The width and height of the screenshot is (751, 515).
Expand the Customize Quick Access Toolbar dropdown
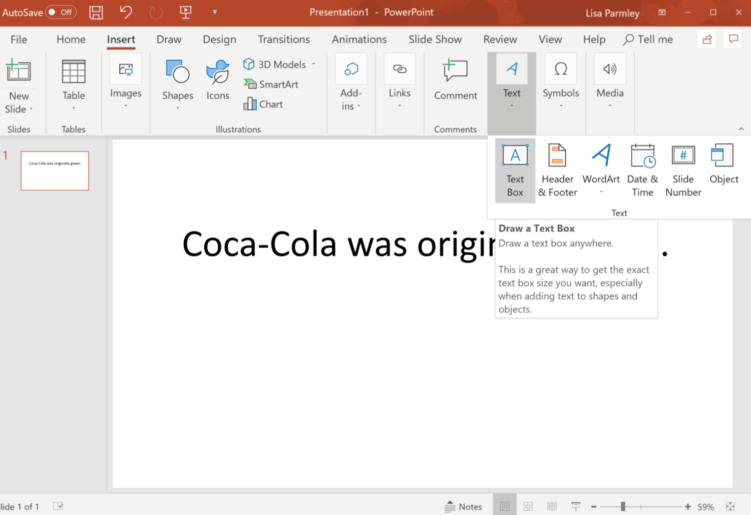coord(215,12)
